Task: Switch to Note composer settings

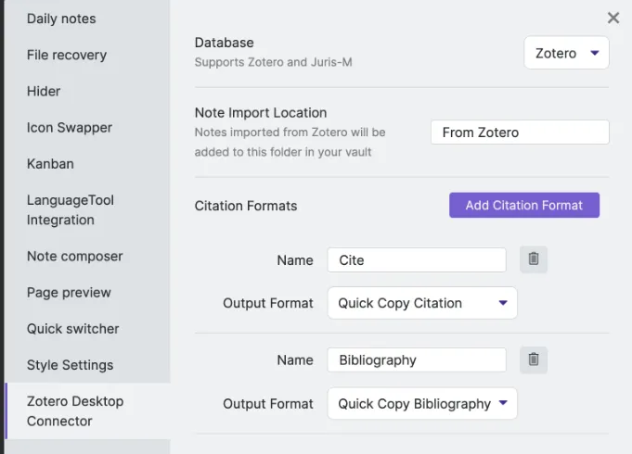Action: coord(75,256)
